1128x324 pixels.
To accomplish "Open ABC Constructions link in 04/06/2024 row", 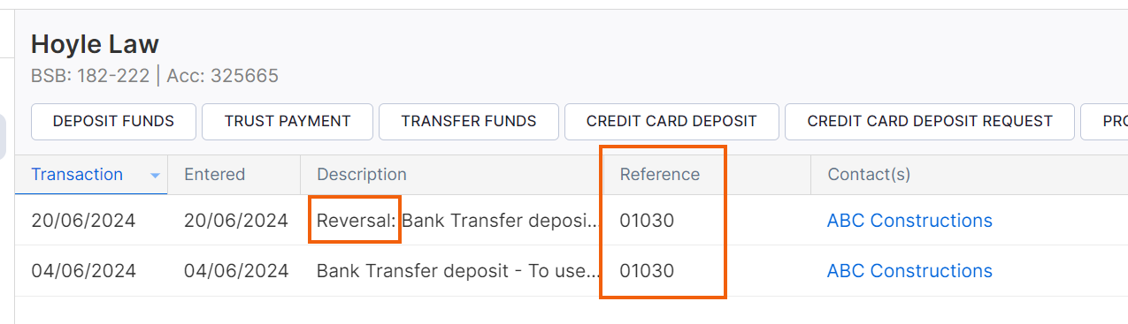I will [x=909, y=271].
